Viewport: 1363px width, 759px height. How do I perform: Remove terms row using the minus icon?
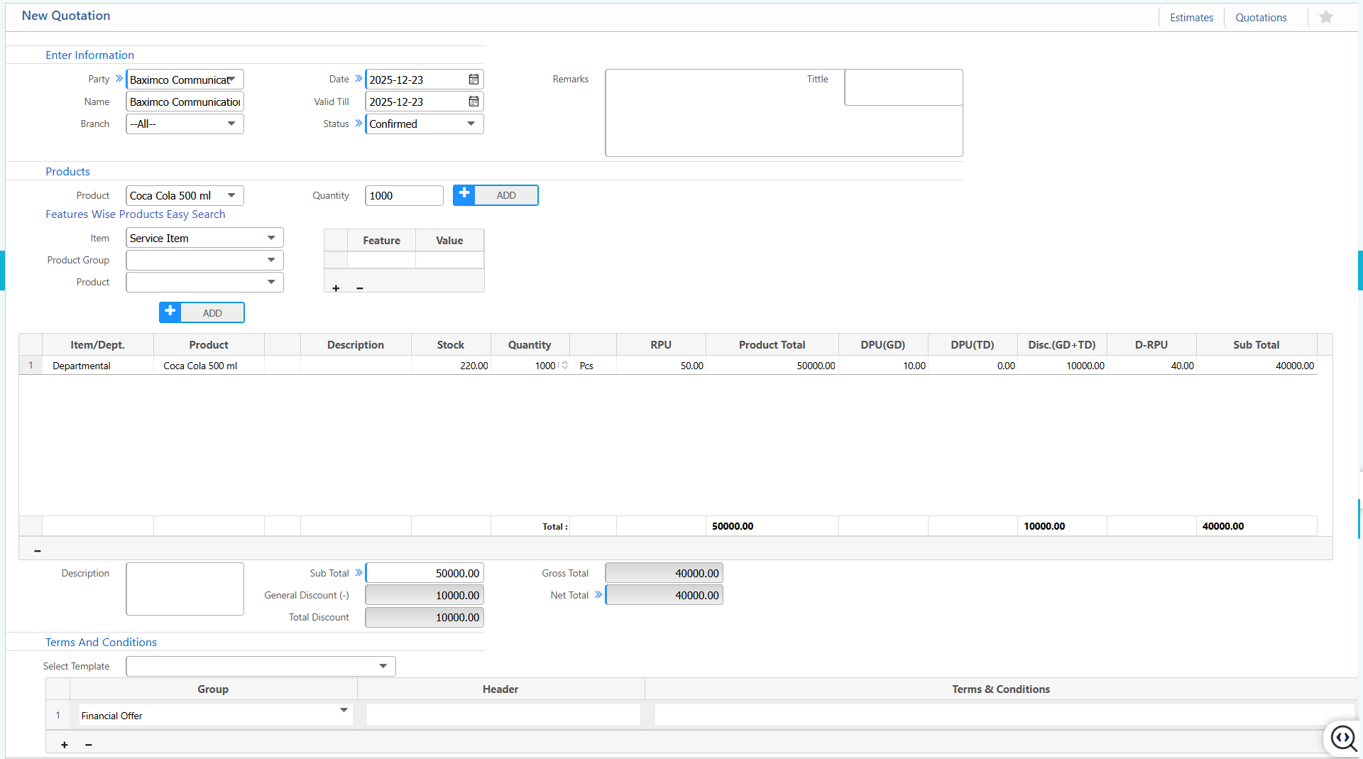point(89,745)
